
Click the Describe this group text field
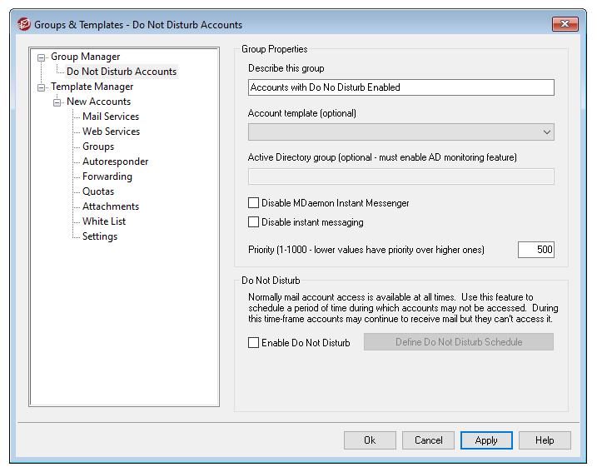point(401,87)
